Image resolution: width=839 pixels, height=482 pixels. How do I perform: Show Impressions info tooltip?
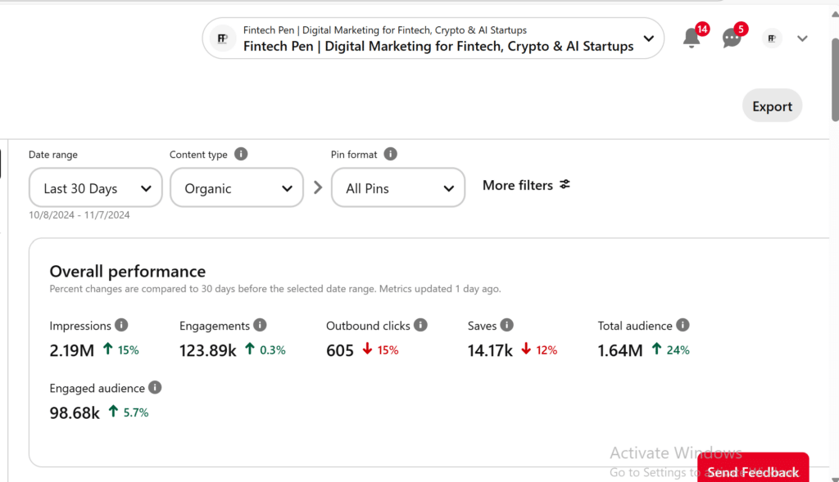121,325
